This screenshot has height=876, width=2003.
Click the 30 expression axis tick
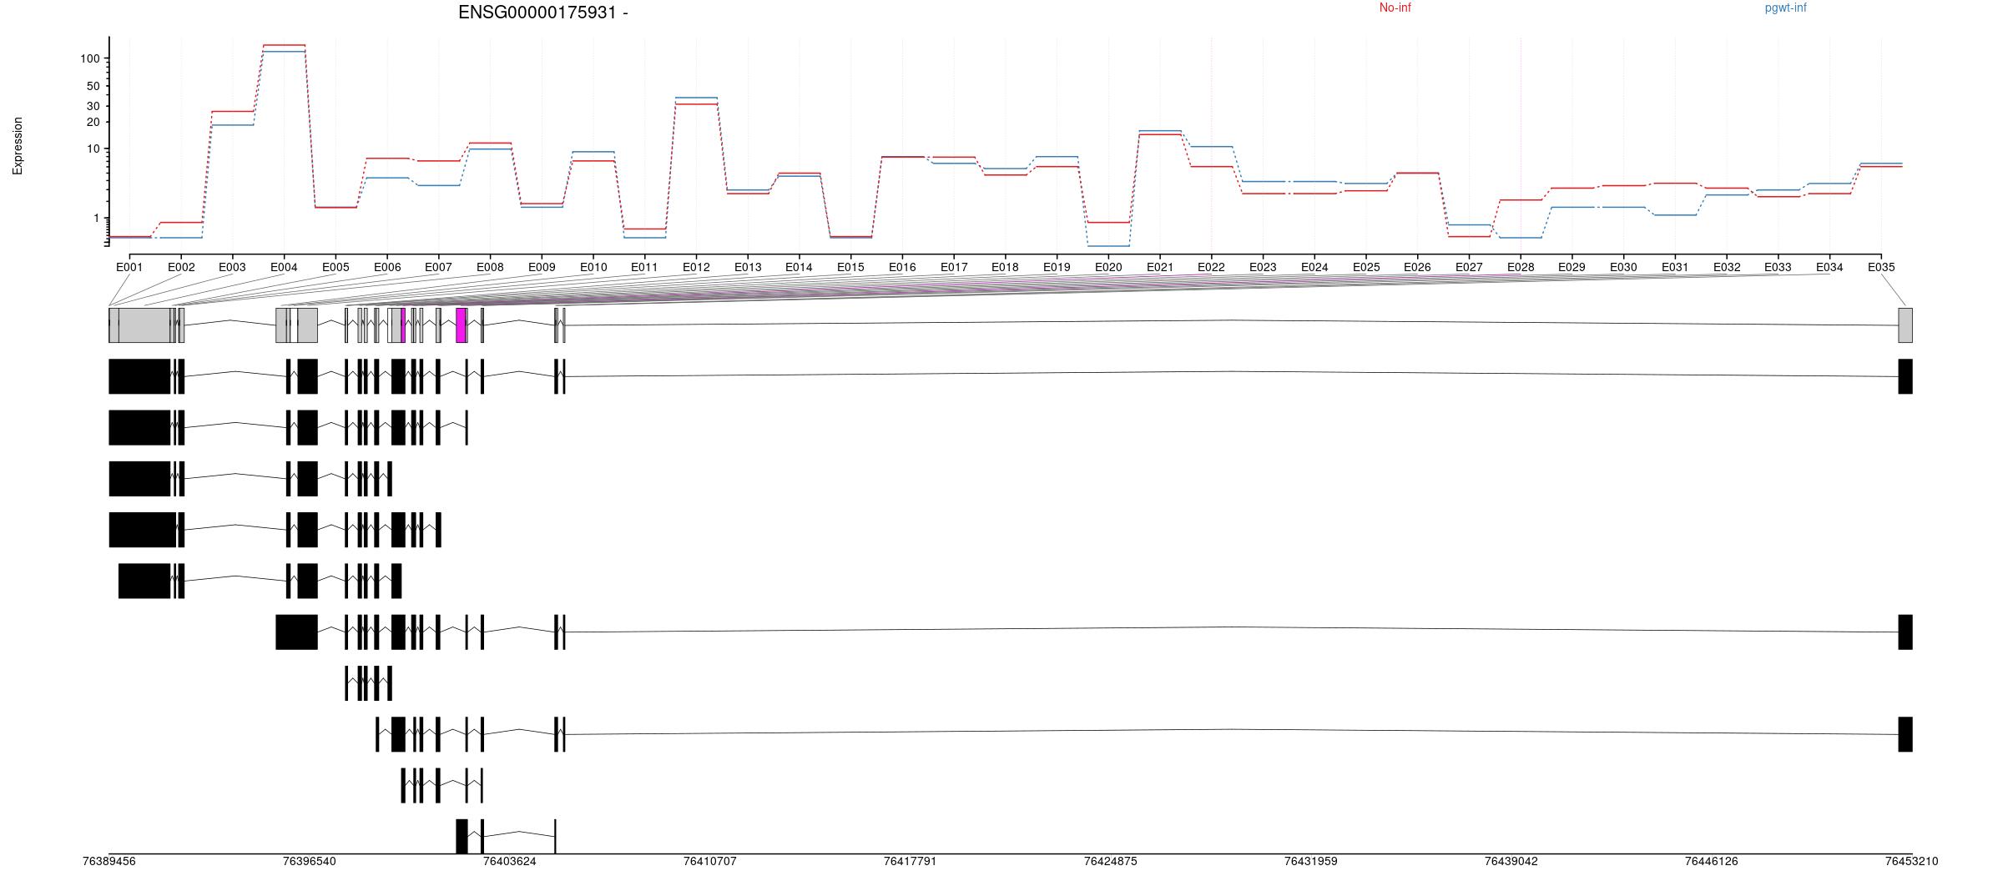click(x=93, y=106)
